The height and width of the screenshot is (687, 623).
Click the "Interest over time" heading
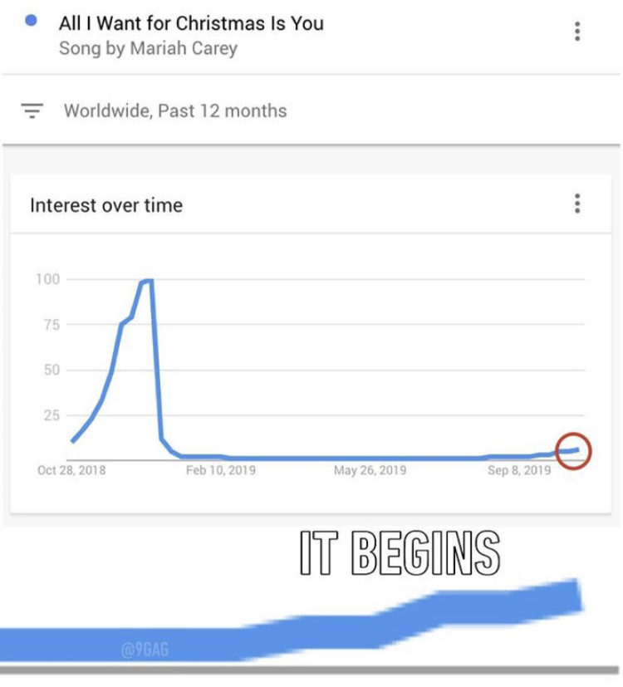pos(106,205)
